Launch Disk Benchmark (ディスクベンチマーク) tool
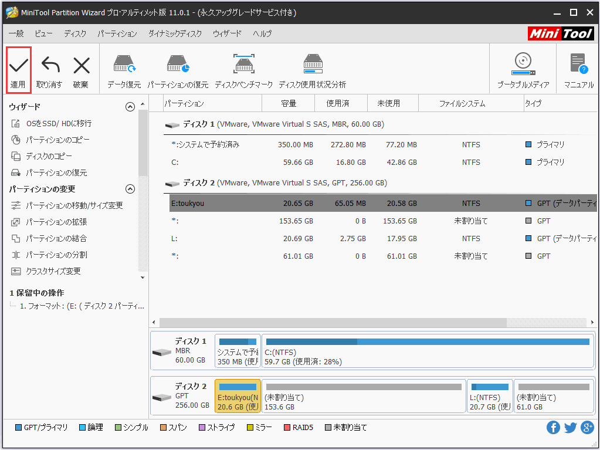The width and height of the screenshot is (600, 450). click(244, 72)
